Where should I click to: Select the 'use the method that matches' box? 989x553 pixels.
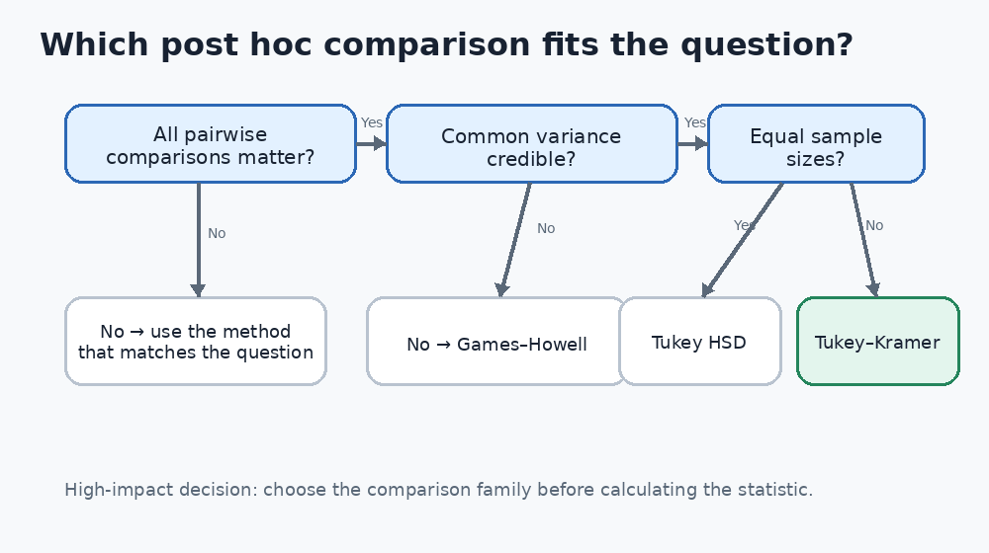[x=196, y=341]
